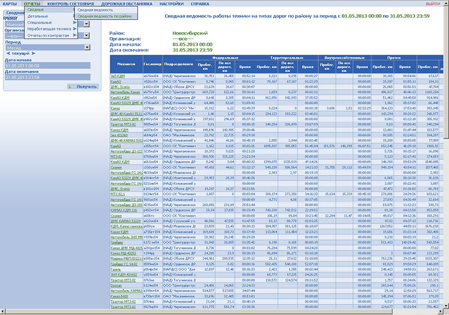Screen dimensions: 449x315
Task: Open the 'ДМК КАМАЗ 53229' mechanism link
Action: tap(125, 221)
